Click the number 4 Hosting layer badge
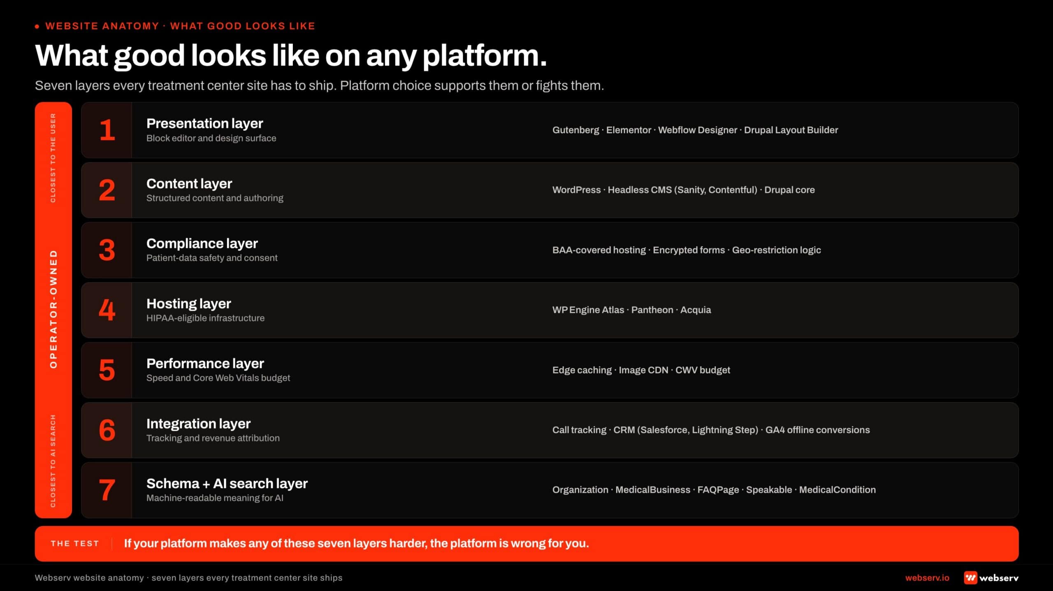The width and height of the screenshot is (1053, 591). 107,310
